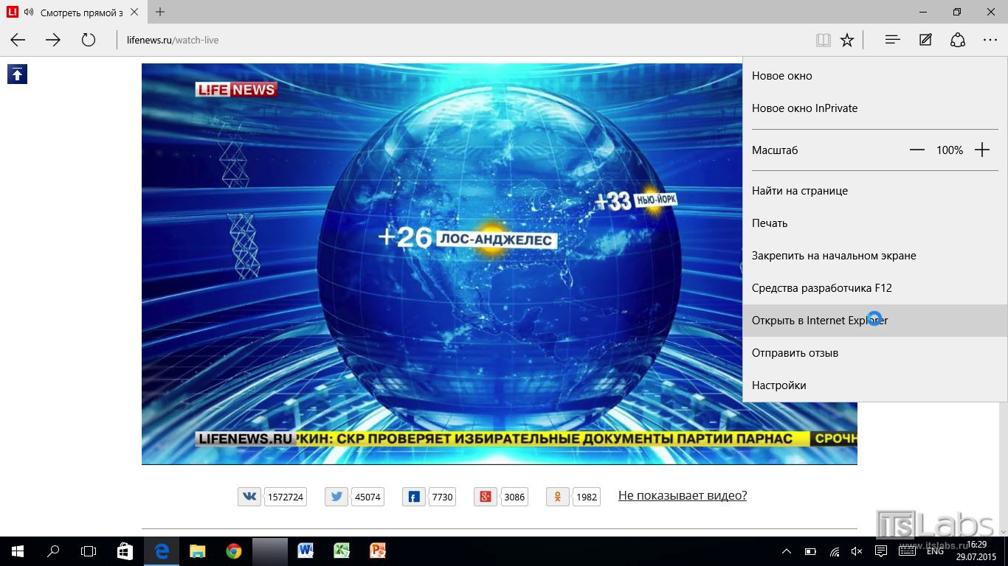Screen dimensions: 1008x566
Task: Close the More actions ellipsis menu
Action: [x=990, y=40]
